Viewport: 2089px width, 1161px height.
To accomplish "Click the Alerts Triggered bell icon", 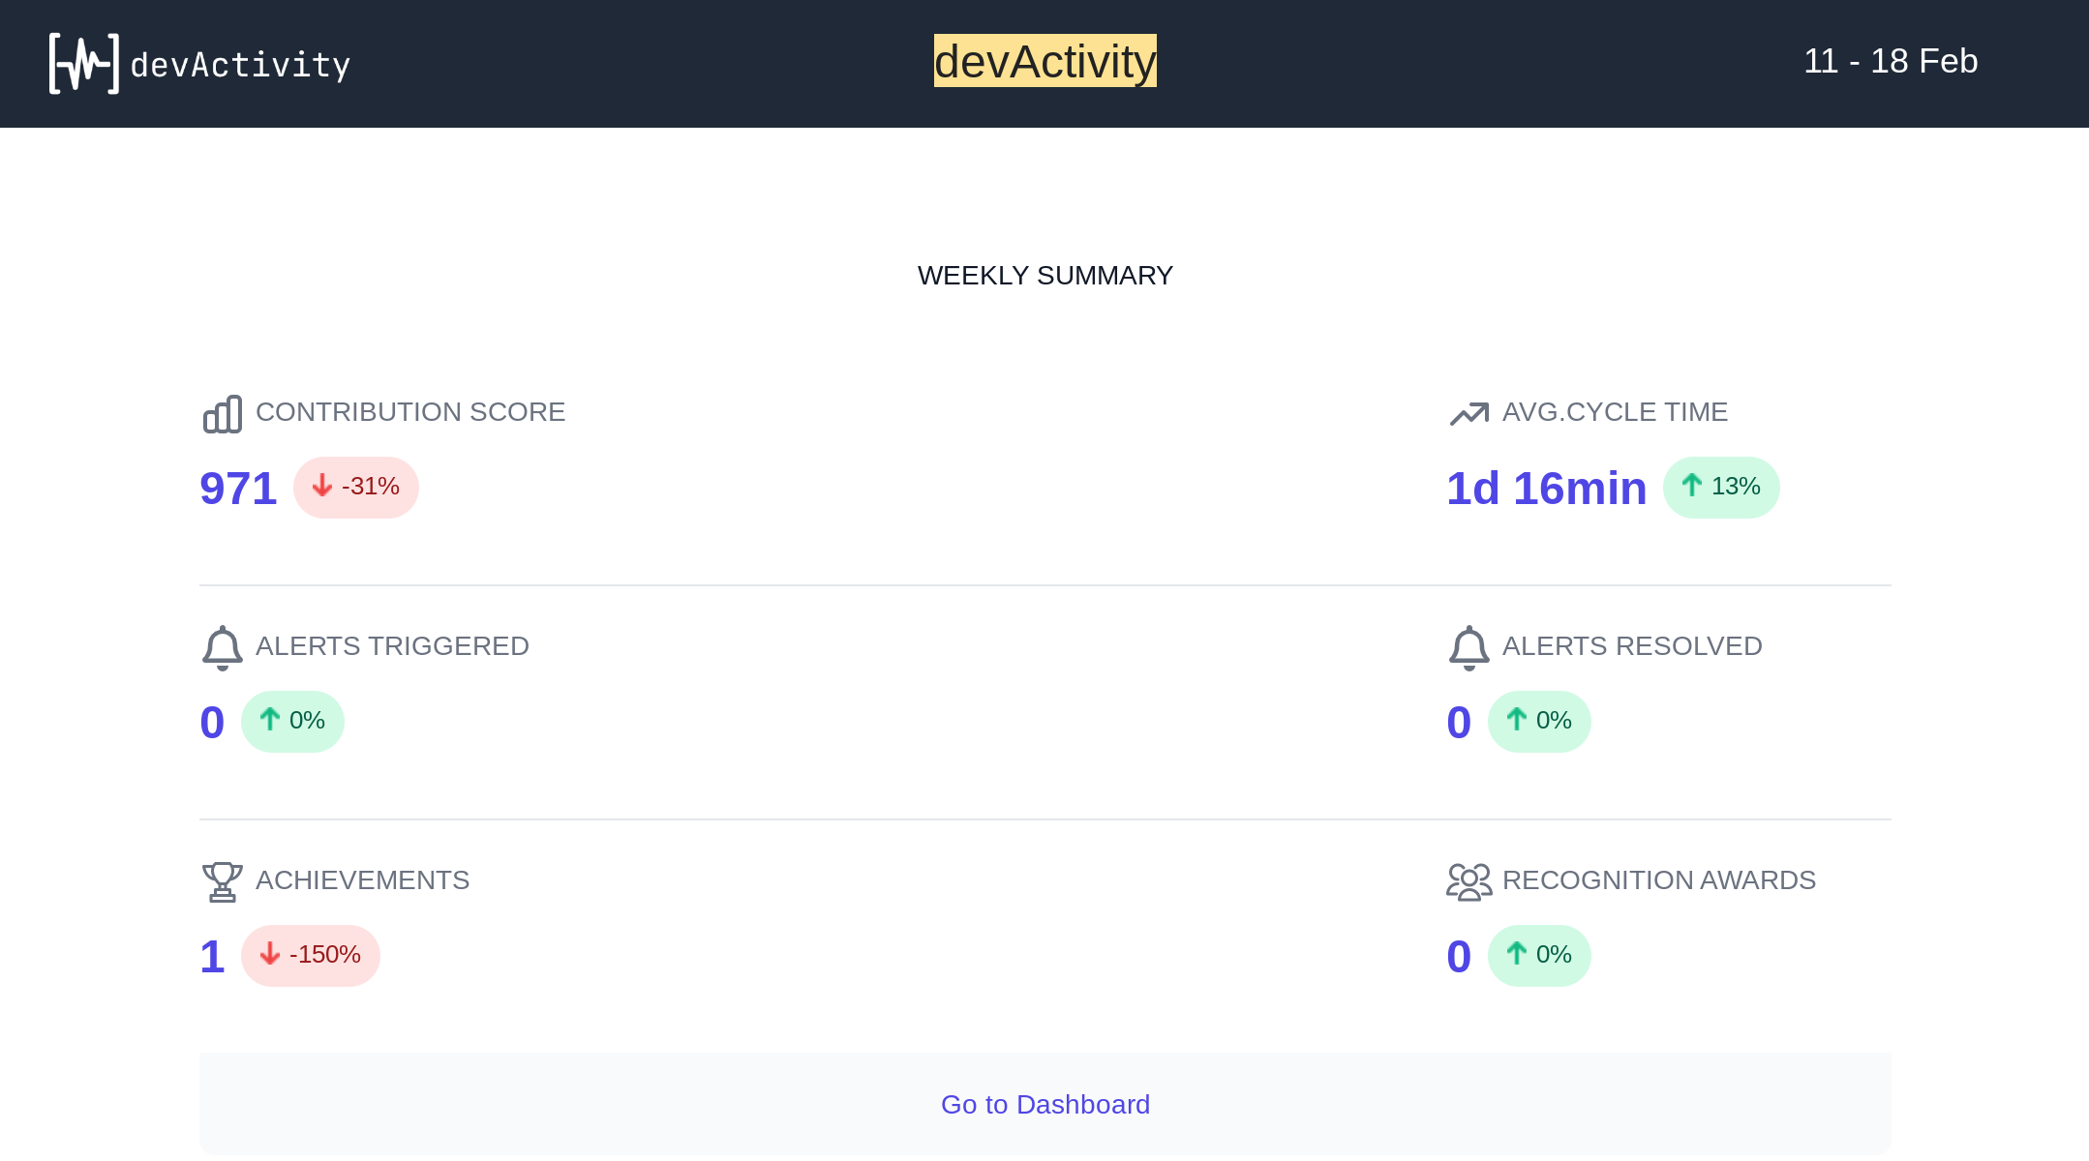I will 222,647.
